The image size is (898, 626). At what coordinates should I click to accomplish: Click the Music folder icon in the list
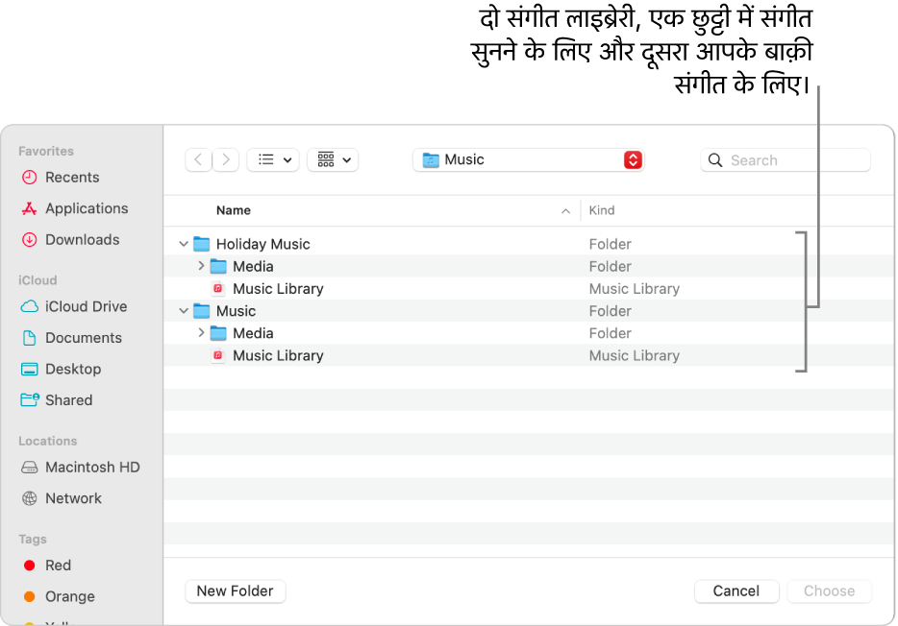pyautogui.click(x=202, y=311)
